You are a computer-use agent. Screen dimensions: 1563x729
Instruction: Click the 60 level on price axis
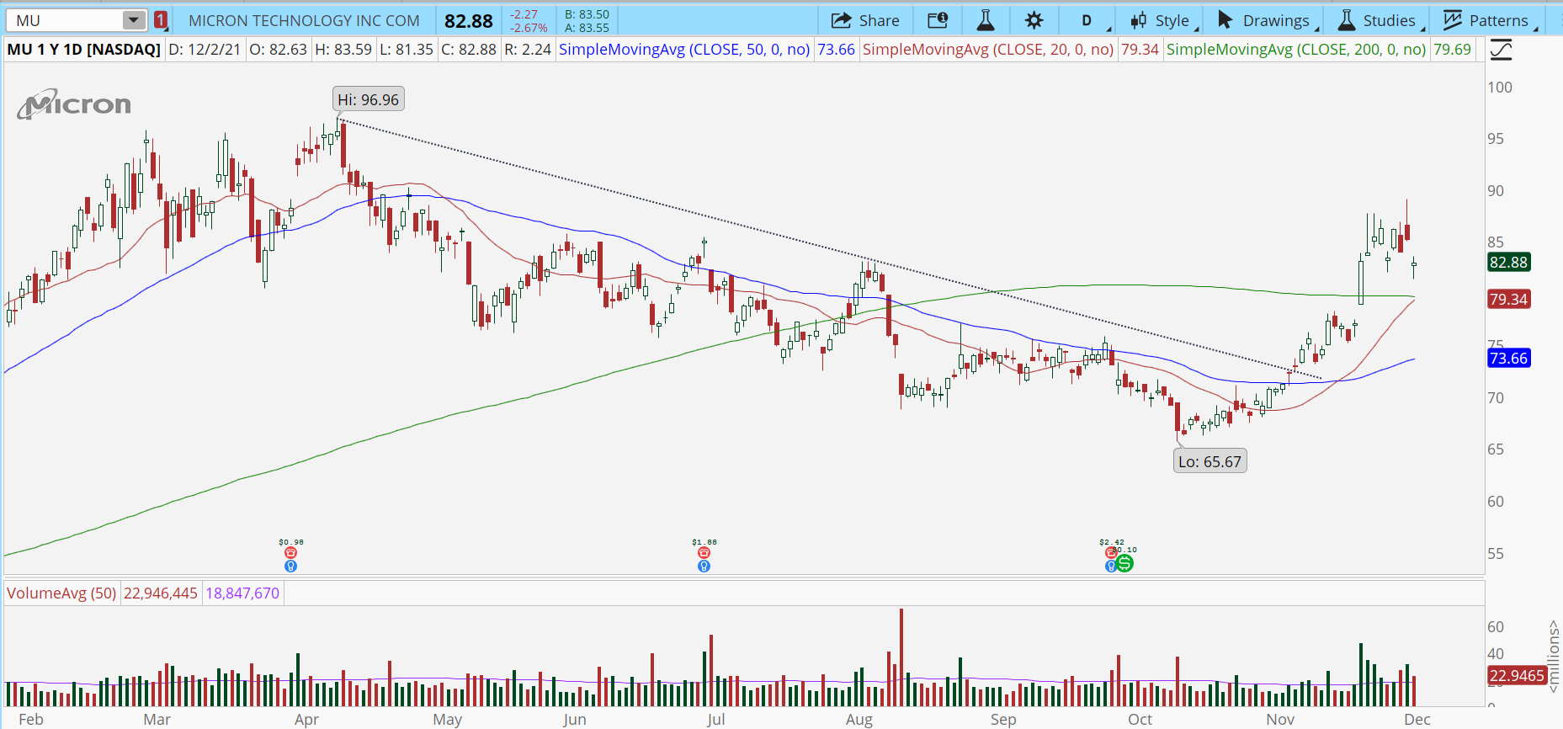pyautogui.click(x=1496, y=502)
